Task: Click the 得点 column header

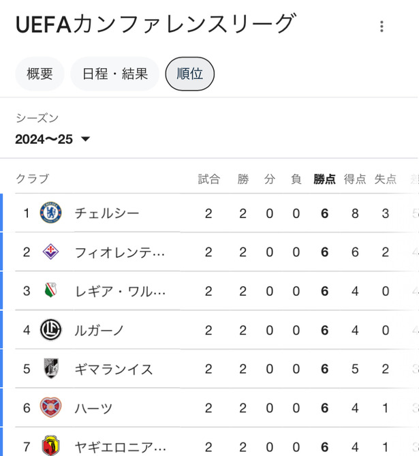Action: 355,179
